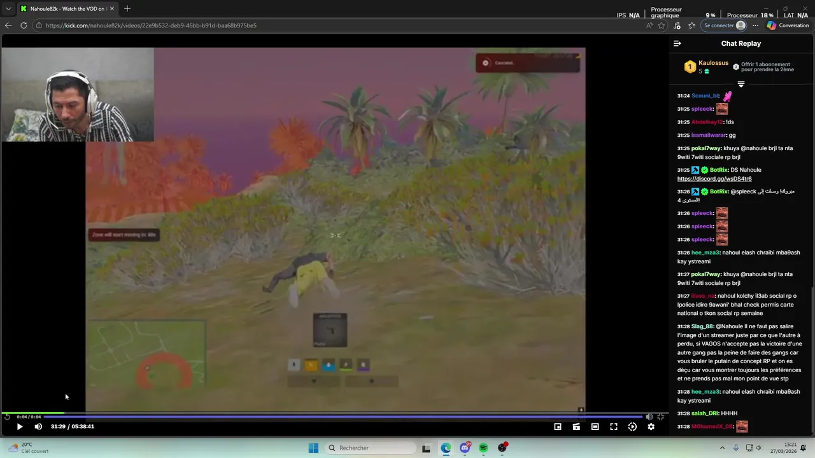Click username Abdelhay12 in chat

(x=707, y=122)
